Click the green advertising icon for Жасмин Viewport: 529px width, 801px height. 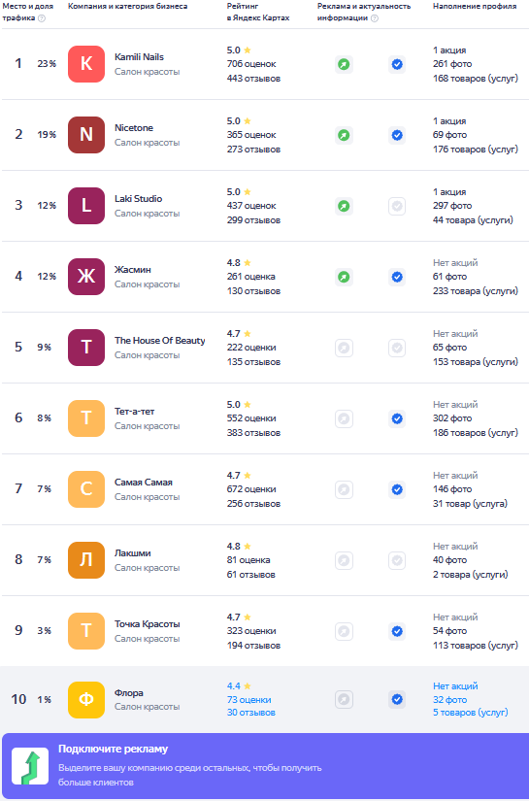(345, 277)
